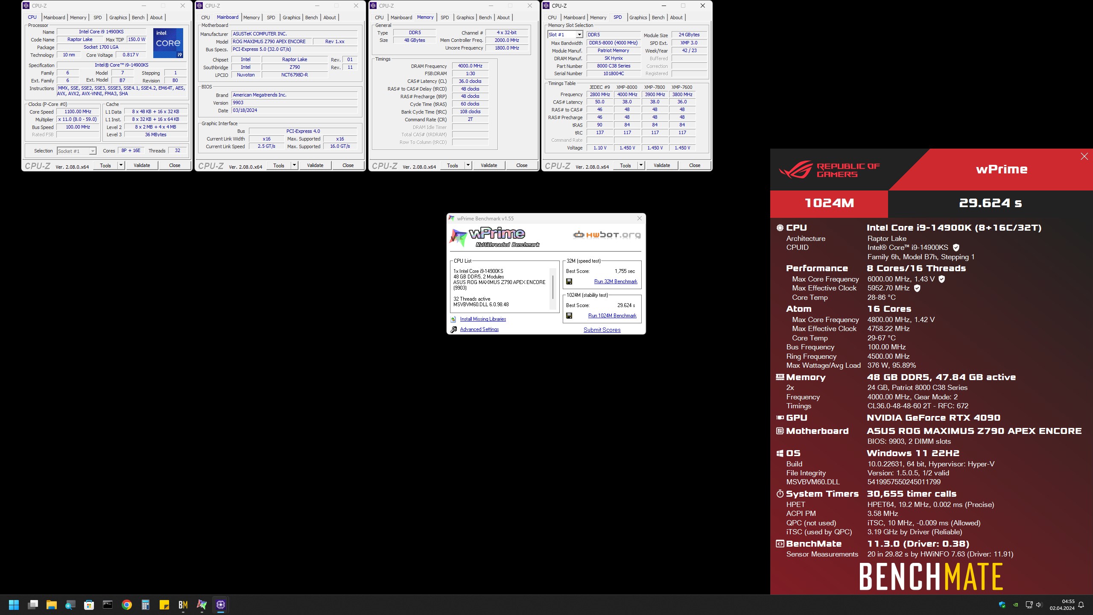Click the wPrime title bar app icon

coord(452,218)
